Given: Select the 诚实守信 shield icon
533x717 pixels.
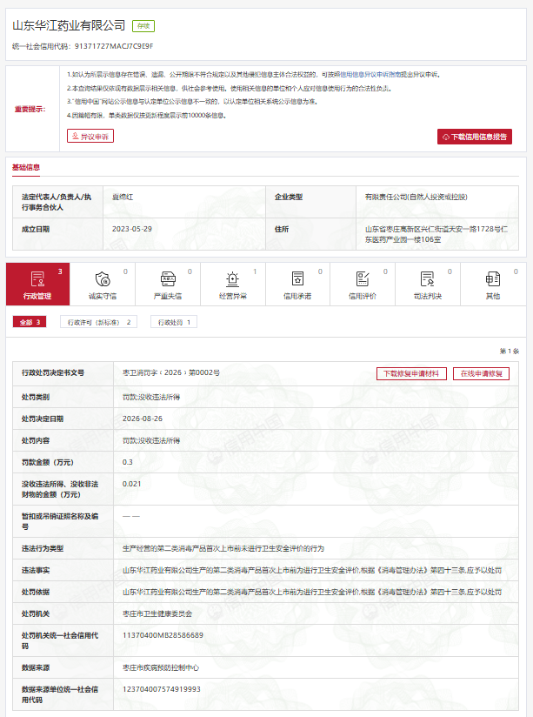Looking at the screenshot, I should click(x=103, y=279).
